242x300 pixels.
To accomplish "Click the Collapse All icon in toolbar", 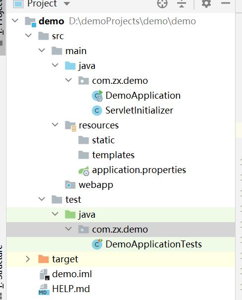I will click(x=182, y=3).
